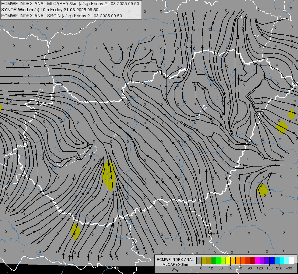
Task: Select the pure blue legend swatch after 160
Action: [272, 260]
